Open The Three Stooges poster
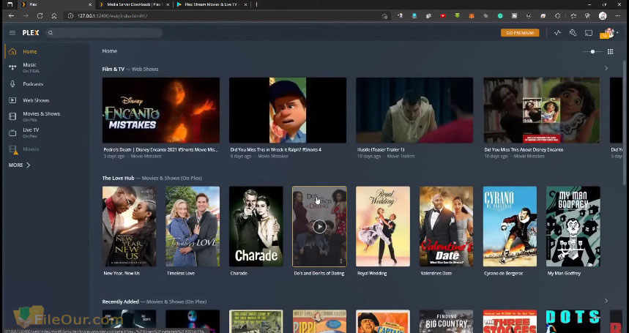 [510, 321]
